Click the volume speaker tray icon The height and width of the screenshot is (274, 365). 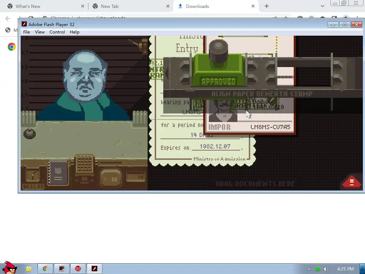[x=326, y=269]
